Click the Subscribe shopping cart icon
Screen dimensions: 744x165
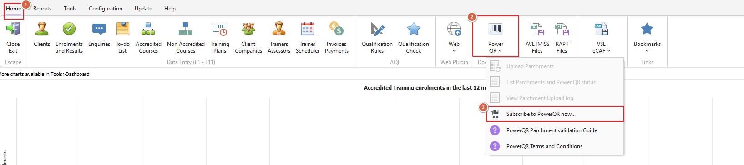click(x=495, y=114)
